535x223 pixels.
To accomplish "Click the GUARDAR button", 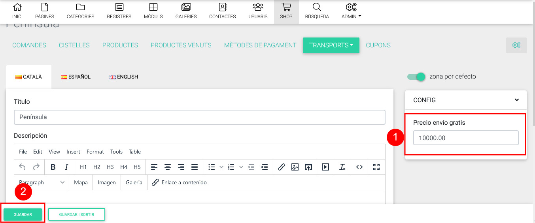I will pos(23,214).
